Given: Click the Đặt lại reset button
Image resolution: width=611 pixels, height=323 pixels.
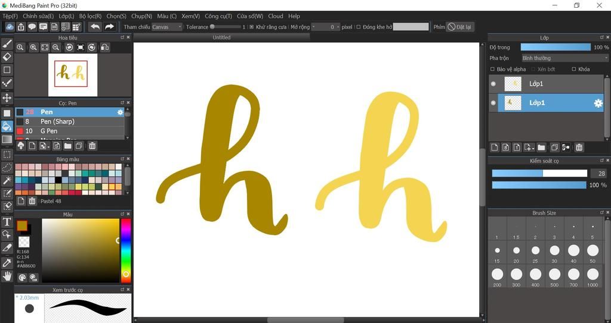Looking at the screenshot, I should (x=460, y=27).
